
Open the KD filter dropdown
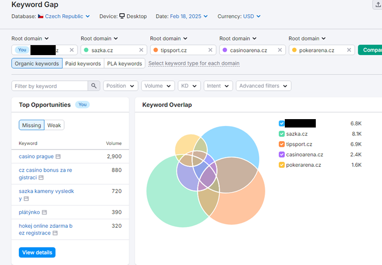(x=189, y=86)
